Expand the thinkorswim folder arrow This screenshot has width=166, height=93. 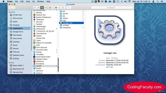(57, 29)
